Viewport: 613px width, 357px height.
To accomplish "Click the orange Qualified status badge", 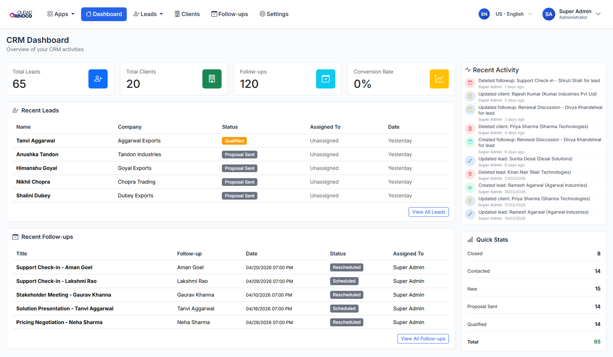I will 234,141.
